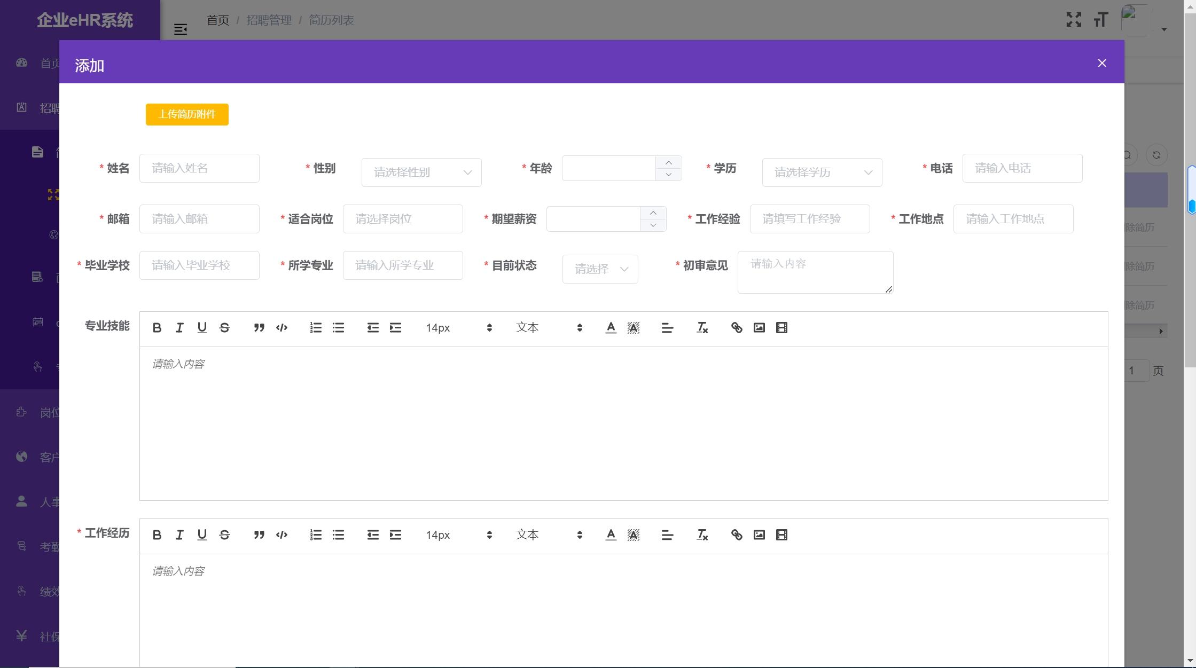Open the 学历 dropdown
This screenshot has height=668, width=1196.
[822, 172]
